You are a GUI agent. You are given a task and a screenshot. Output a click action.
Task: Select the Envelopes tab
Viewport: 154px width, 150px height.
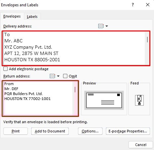pyautogui.click(x=12, y=16)
